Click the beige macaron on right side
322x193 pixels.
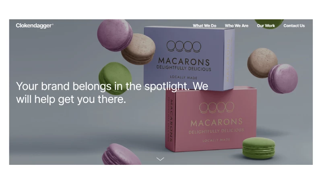(262, 63)
